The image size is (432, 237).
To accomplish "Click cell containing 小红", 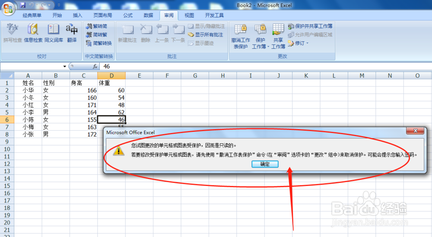I will 28,105.
